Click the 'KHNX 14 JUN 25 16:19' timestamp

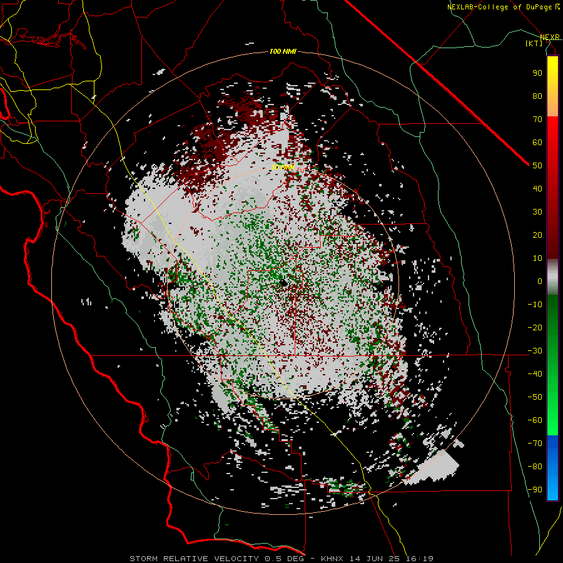377,559
